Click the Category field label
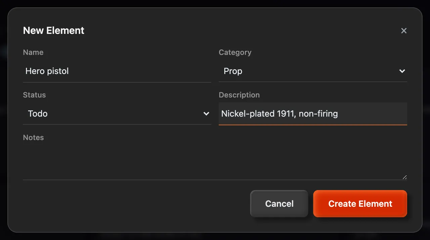The image size is (430, 240). 235,52
